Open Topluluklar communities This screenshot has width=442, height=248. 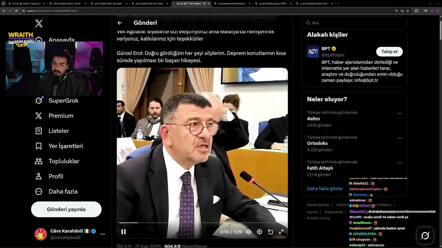point(57,161)
